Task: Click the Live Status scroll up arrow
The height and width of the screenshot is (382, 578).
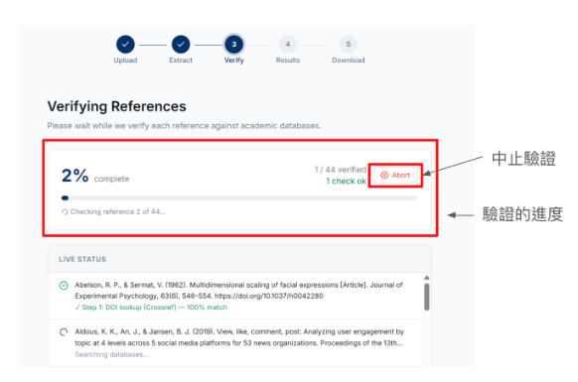Action: pos(426,278)
